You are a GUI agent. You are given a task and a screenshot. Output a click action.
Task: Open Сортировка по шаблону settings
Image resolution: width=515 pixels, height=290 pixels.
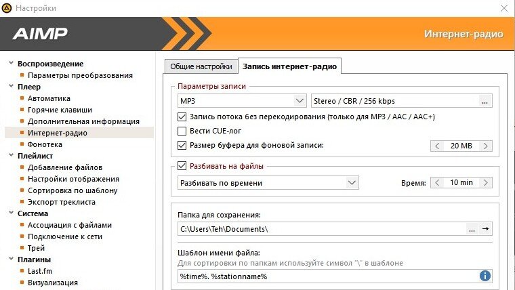point(73,190)
